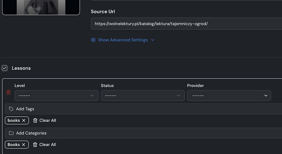The height and width of the screenshot is (154, 282).
Task: Click trash icon next to tags Clear All
Action: click(35, 121)
